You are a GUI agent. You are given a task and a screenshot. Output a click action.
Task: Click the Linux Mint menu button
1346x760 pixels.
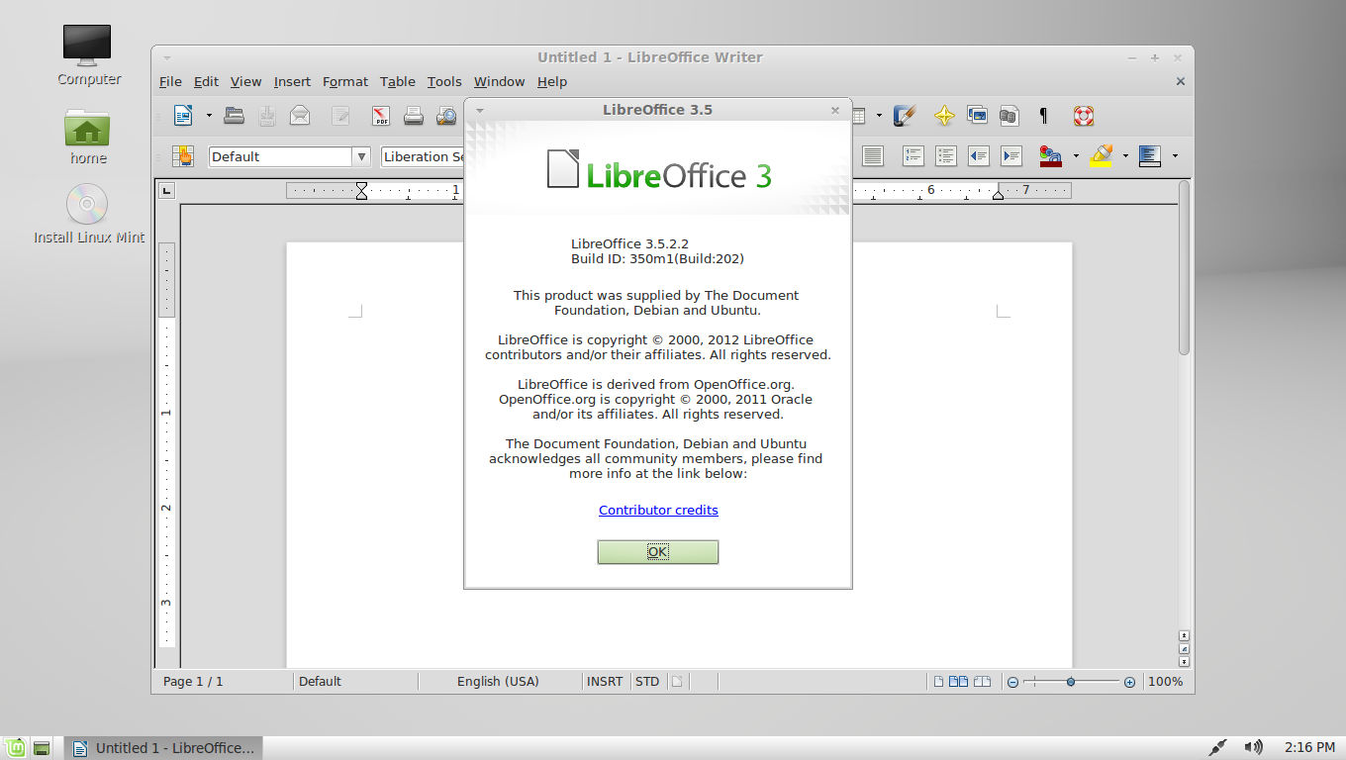pyautogui.click(x=14, y=748)
